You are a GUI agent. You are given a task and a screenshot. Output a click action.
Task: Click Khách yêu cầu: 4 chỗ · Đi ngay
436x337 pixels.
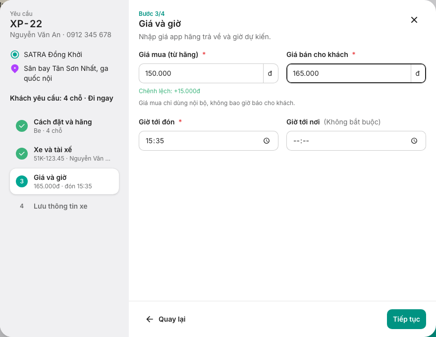(61, 98)
